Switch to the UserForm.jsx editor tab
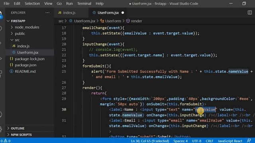Viewport: 255px width, 143px height. pyautogui.click(x=108, y=13)
